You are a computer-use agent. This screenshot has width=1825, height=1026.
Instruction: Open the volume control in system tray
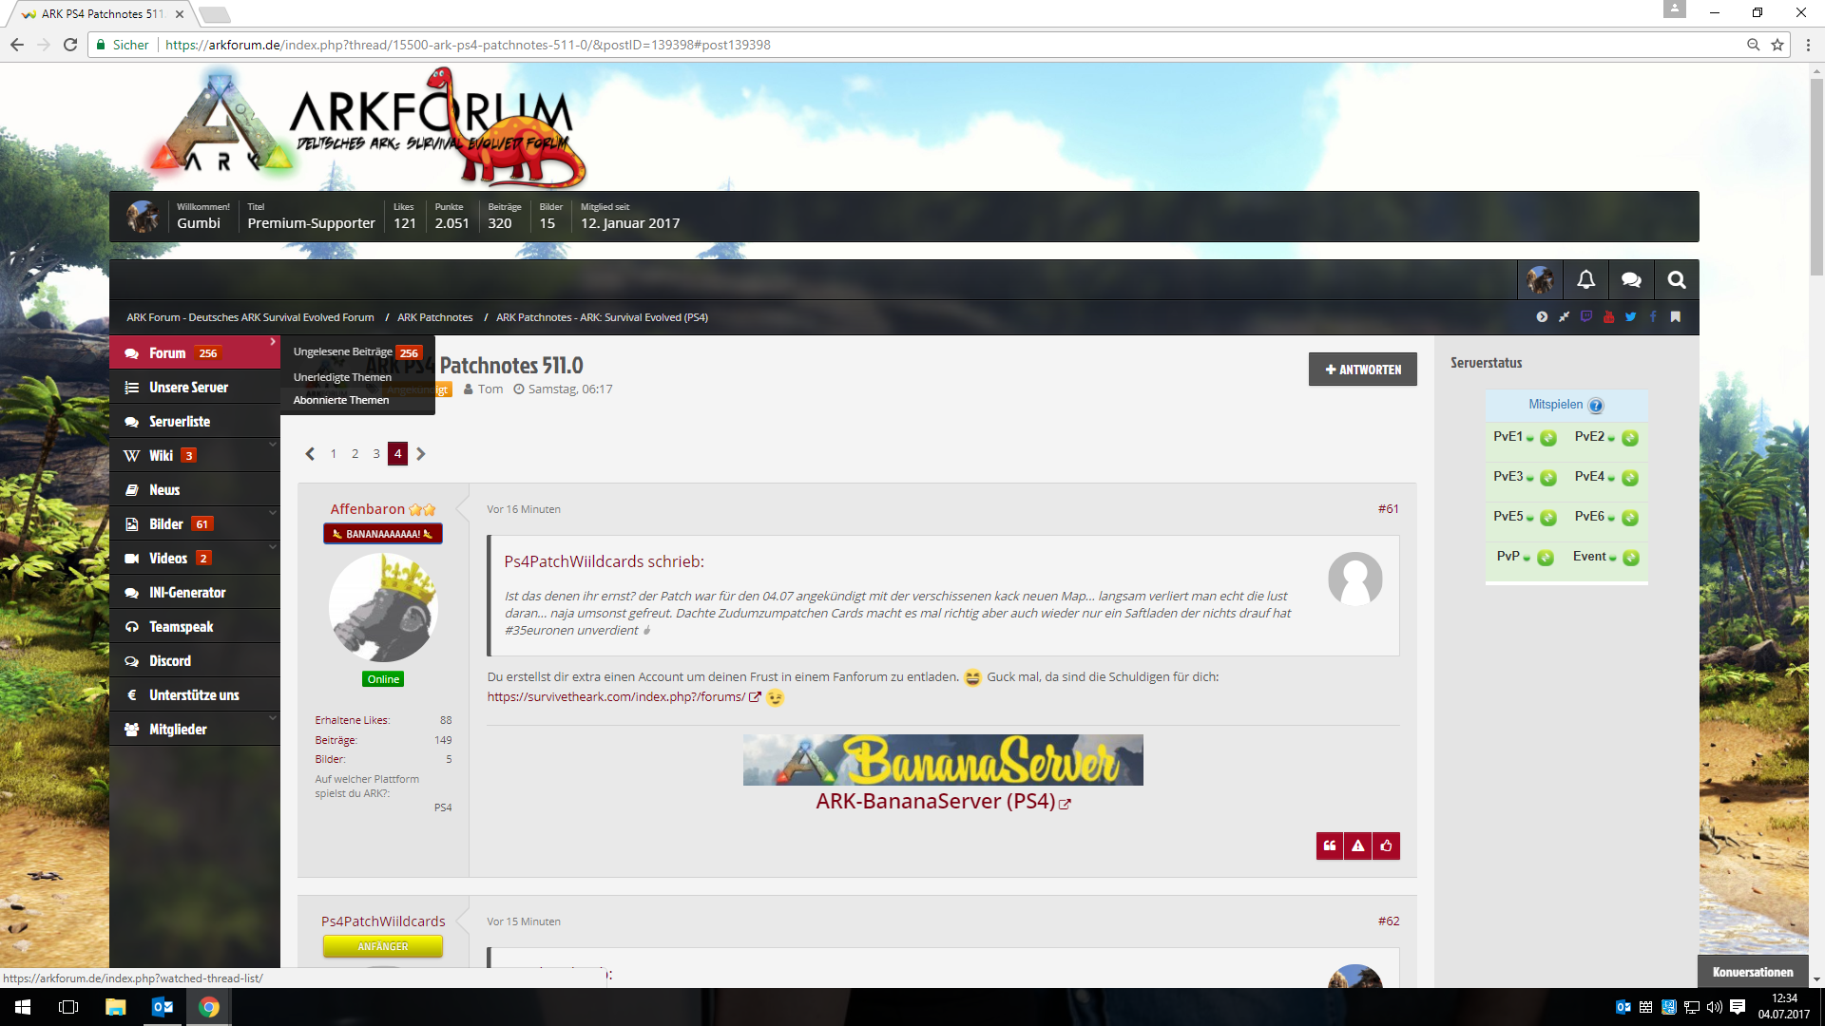(1714, 1007)
